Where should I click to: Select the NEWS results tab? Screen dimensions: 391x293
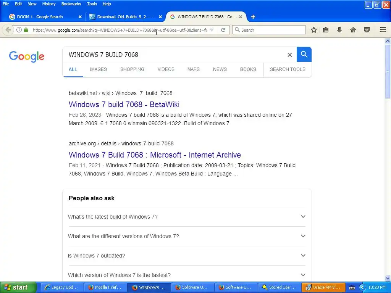220,69
